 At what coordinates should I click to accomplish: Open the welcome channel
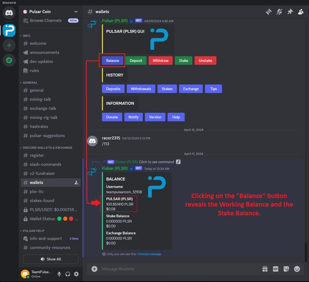(51, 43)
